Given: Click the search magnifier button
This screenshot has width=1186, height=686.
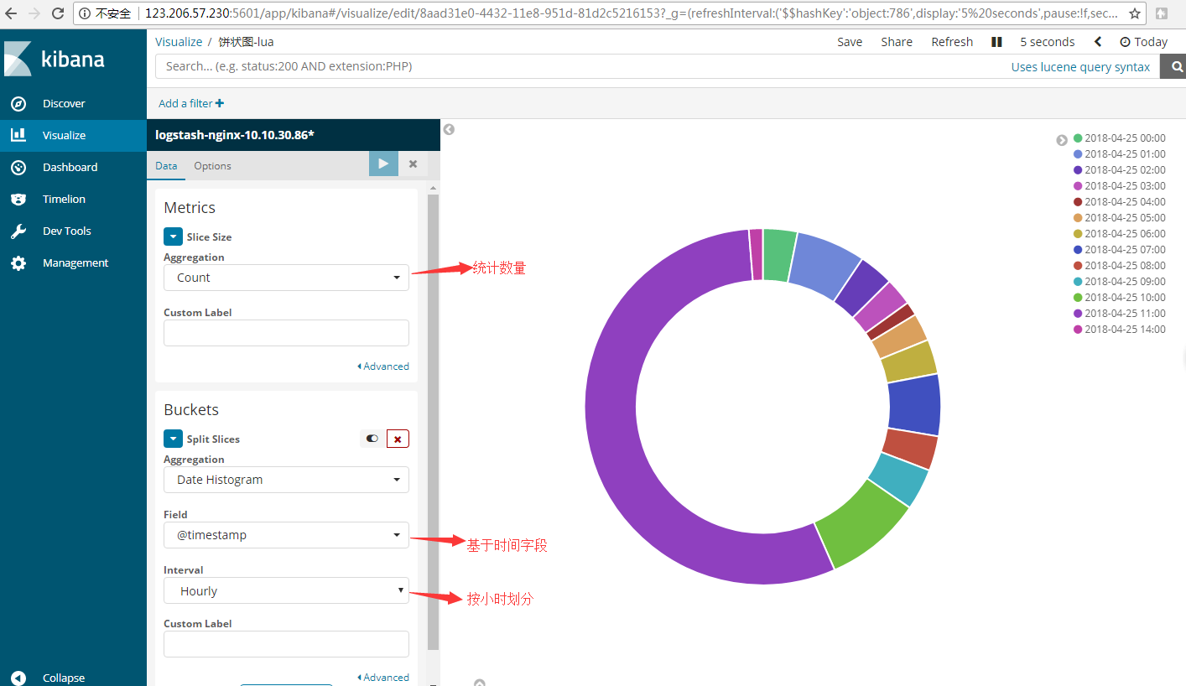Looking at the screenshot, I should click(1173, 67).
